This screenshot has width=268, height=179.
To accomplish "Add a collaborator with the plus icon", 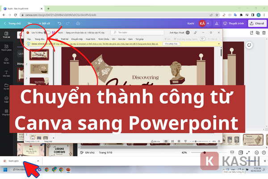I will click(208, 23).
